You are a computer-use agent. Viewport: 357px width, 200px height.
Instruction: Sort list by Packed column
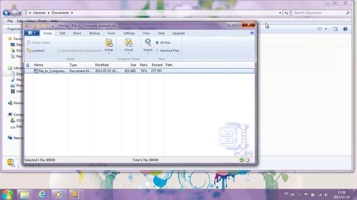(x=157, y=65)
